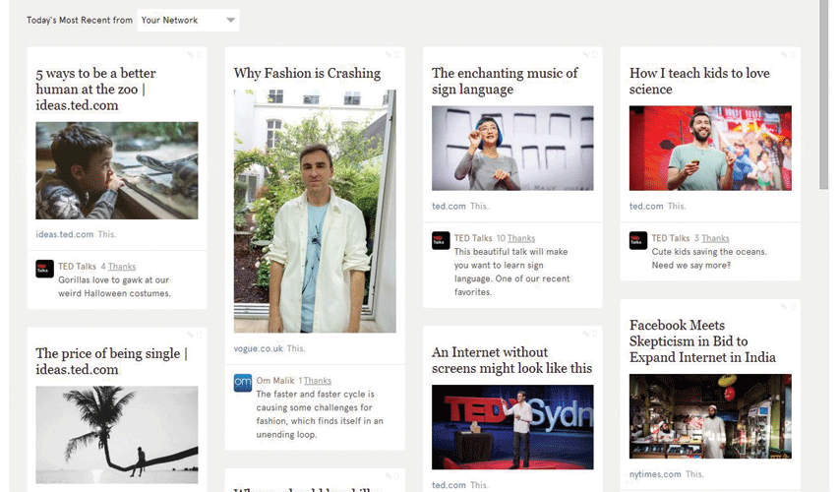This screenshot has height=492, width=839.
Task: Click Om Malik's avatar icon
Action: [242, 383]
